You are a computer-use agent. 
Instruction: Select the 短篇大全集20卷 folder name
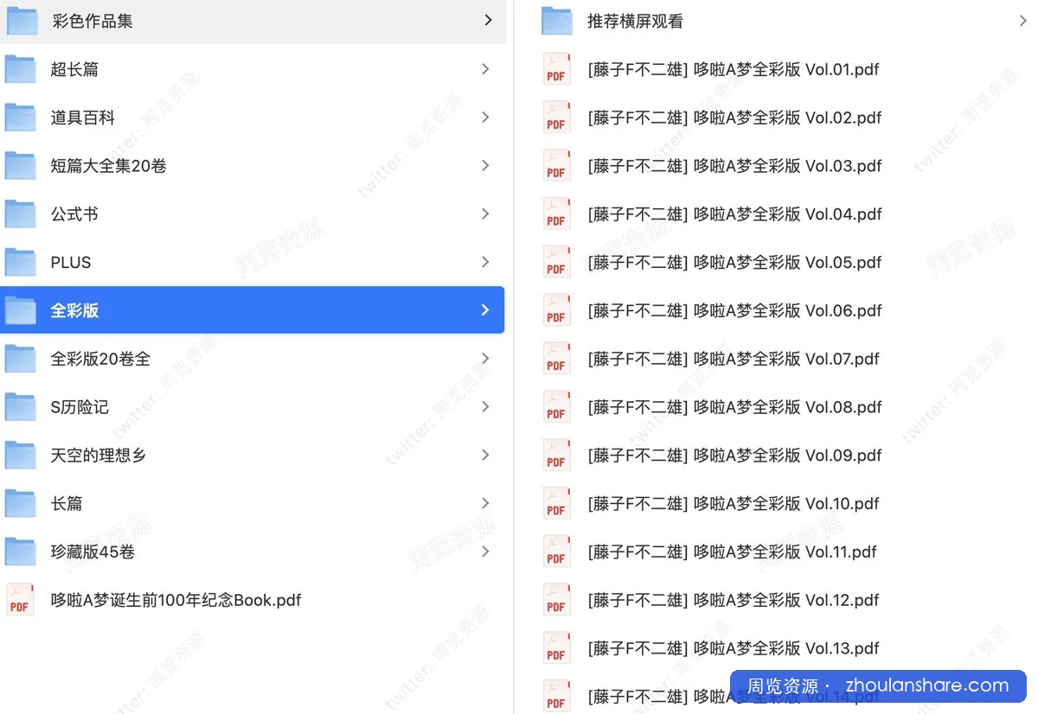[109, 166]
